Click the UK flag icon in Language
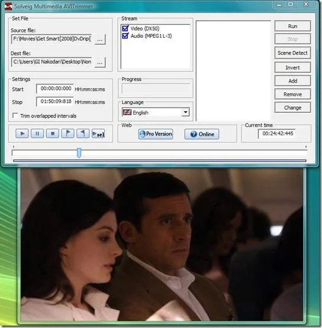Image resolution: width=322 pixels, height=328 pixels. [x=127, y=112]
